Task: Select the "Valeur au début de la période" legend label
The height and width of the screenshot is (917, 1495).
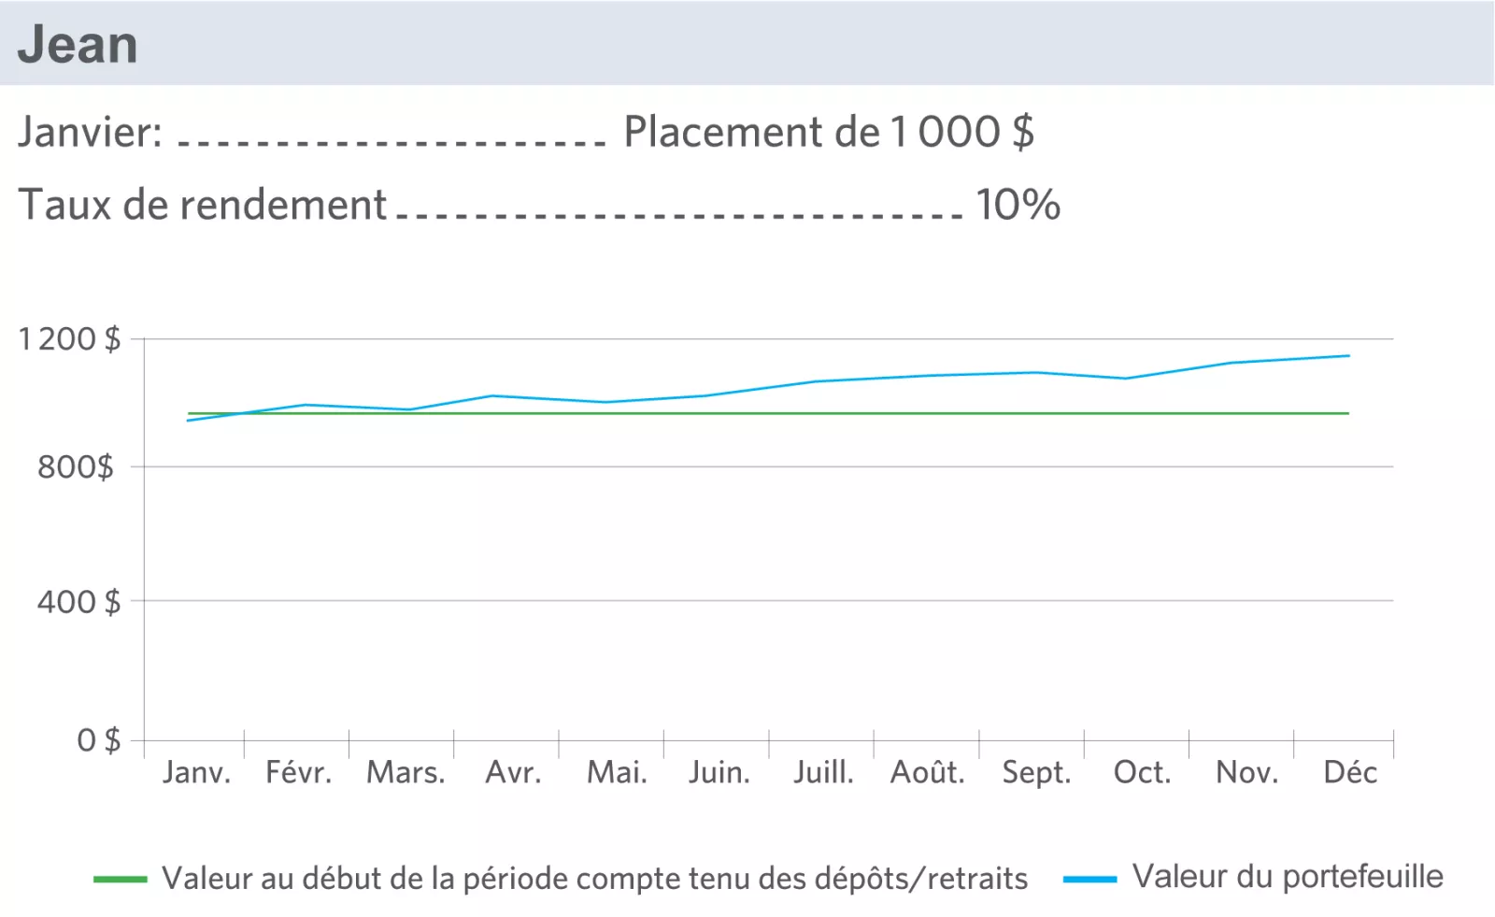Action: pyautogui.click(x=594, y=879)
